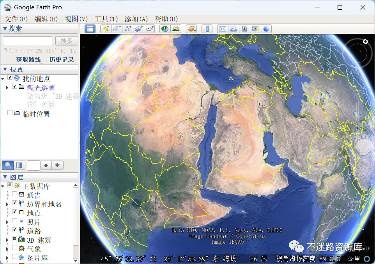Move the selected place down
This screenshot has width=375, height=264.
pyautogui.click(x=57, y=165)
